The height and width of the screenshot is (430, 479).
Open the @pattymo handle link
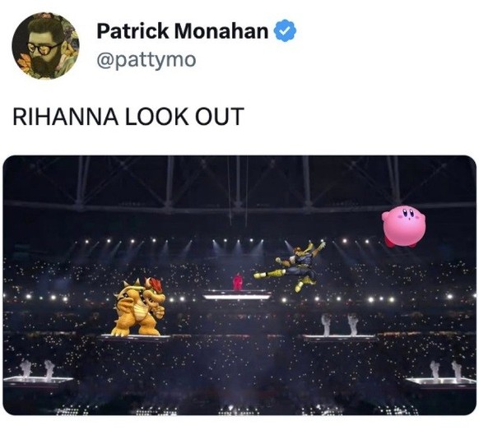pos(146,60)
